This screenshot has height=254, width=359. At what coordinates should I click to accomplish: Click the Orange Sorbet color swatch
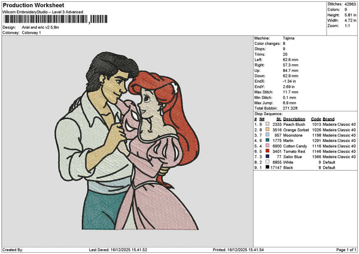(267, 129)
